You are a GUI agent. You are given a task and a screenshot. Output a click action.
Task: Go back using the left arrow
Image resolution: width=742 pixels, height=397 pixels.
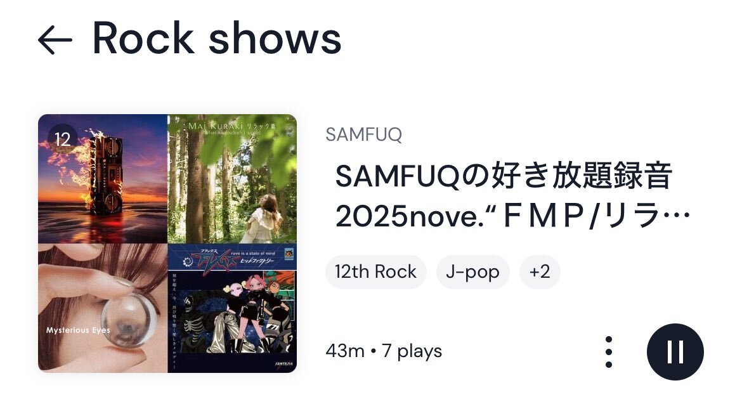click(55, 40)
